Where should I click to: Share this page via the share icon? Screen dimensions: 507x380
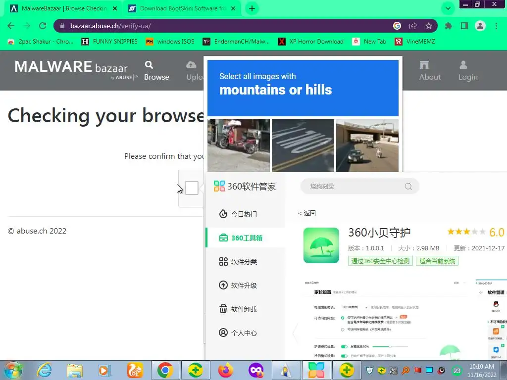(x=413, y=26)
